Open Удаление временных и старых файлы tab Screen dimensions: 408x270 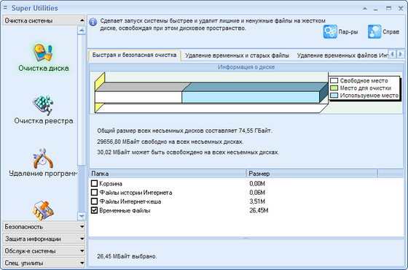[237, 55]
